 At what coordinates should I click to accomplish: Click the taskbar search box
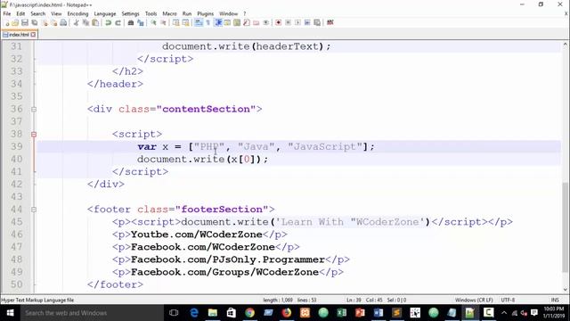click(x=92, y=313)
